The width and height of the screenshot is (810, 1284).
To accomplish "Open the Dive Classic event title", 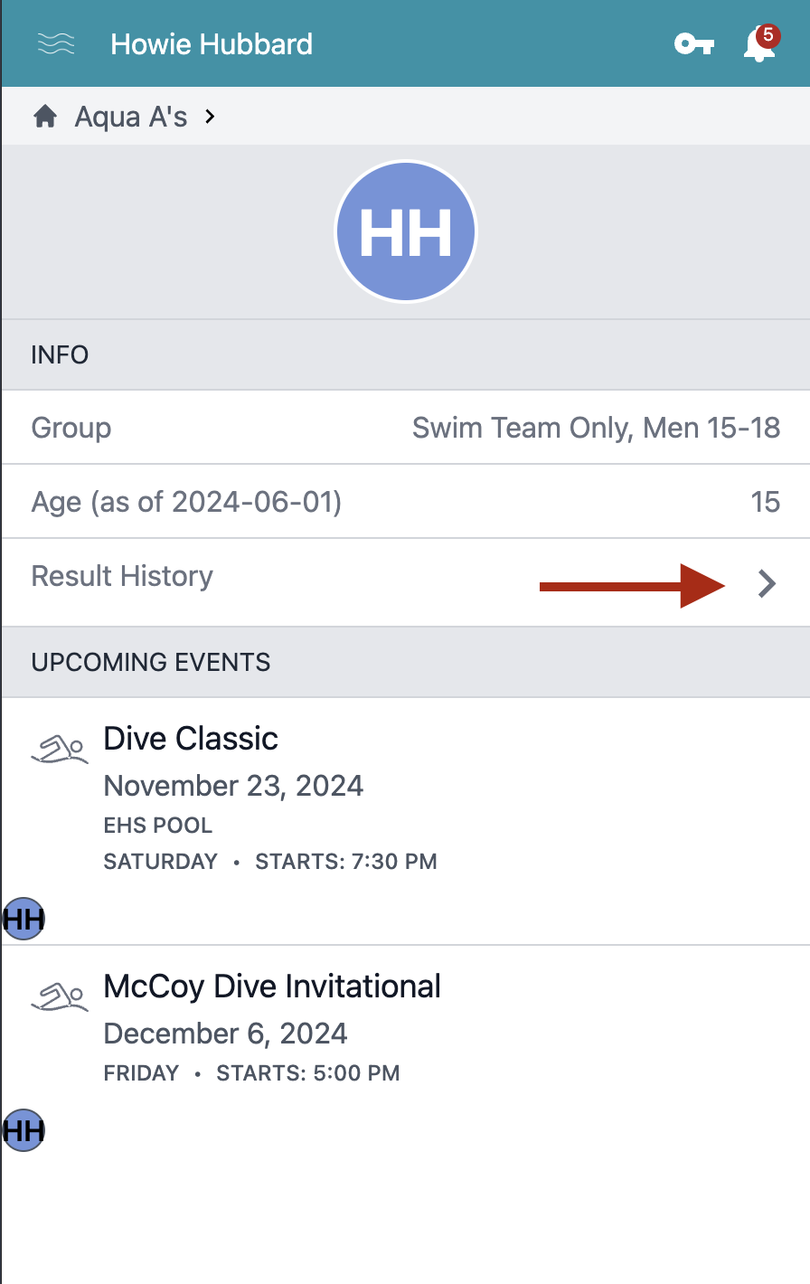I will point(191,739).
